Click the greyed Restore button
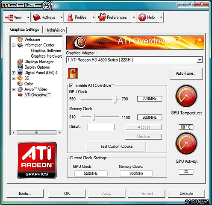This screenshot has height=205, width=212. click(144, 136)
